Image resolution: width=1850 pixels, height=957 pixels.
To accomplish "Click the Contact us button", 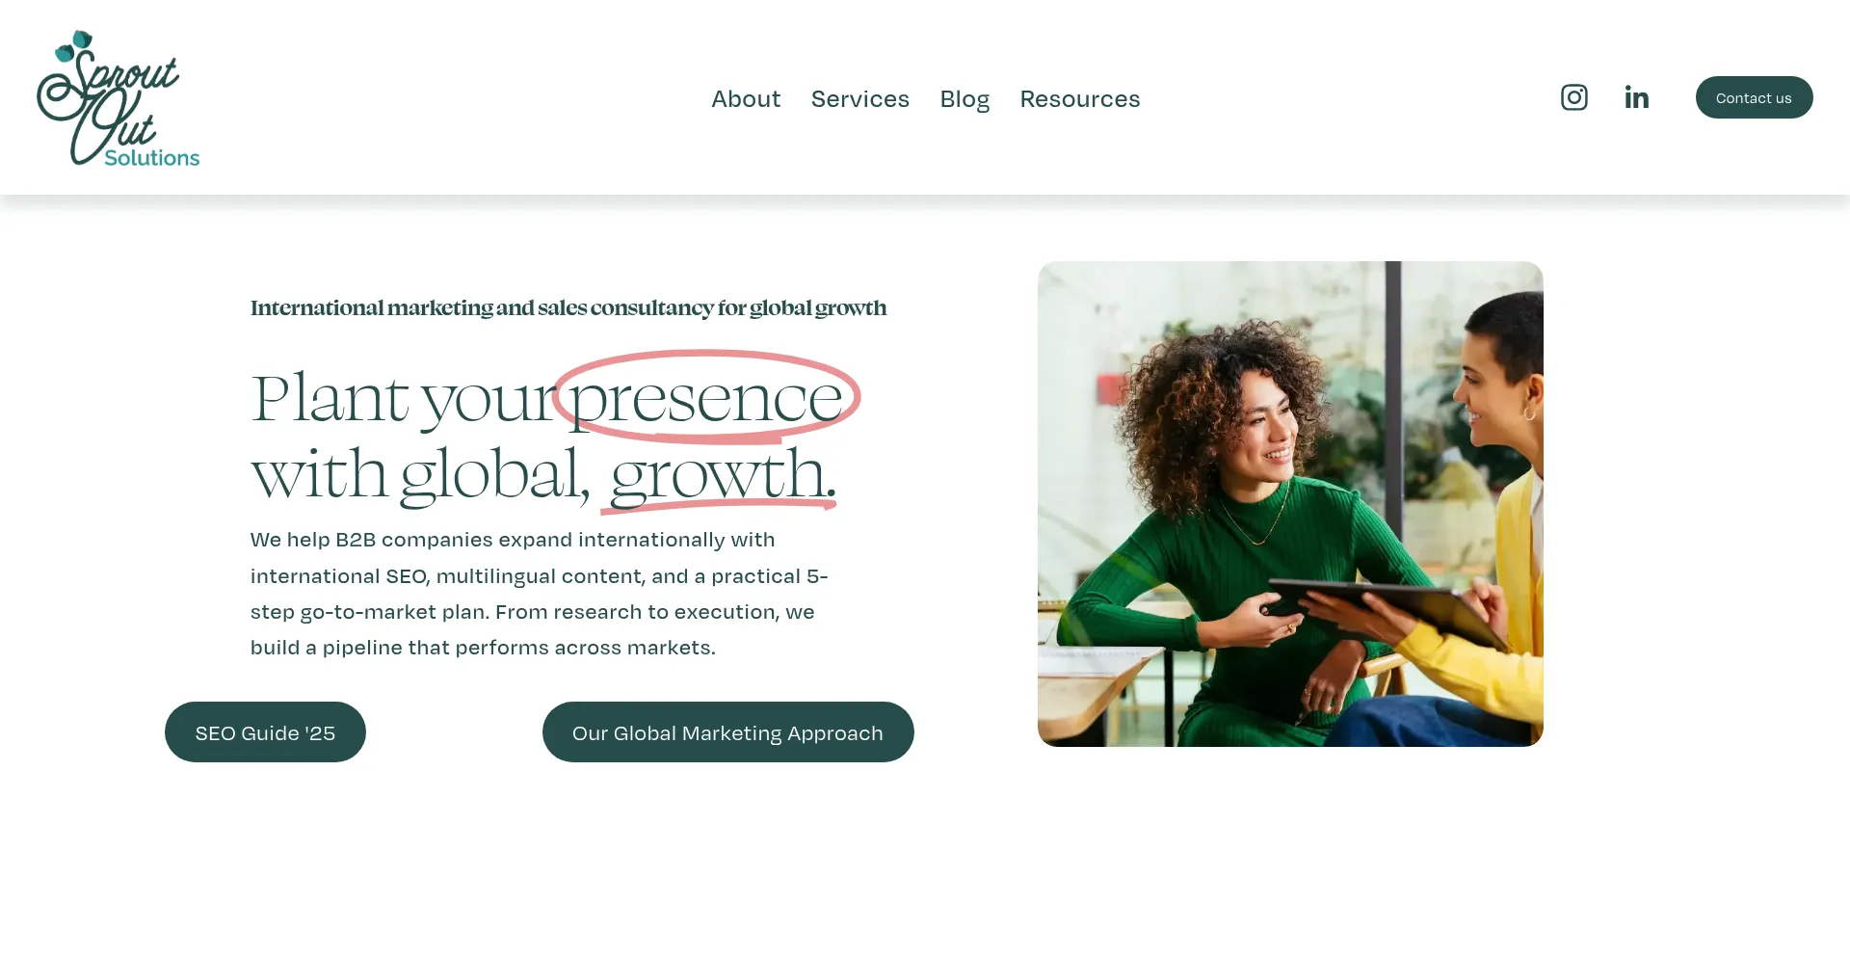I will pyautogui.click(x=1754, y=97).
